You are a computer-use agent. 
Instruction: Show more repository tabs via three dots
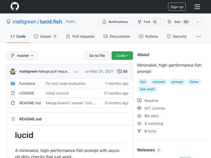click(x=198, y=37)
